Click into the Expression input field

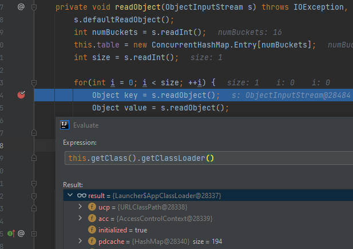[209, 158]
